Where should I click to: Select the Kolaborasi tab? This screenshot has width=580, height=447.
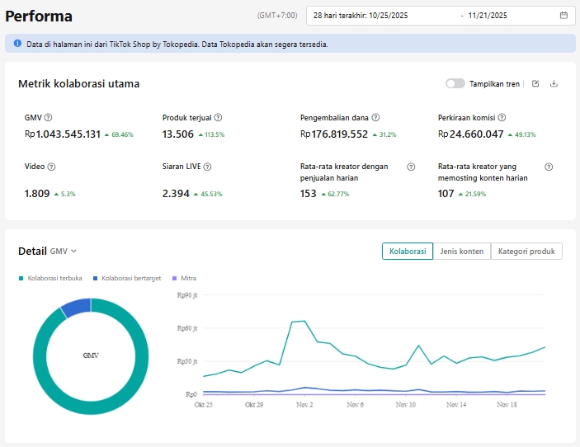408,252
